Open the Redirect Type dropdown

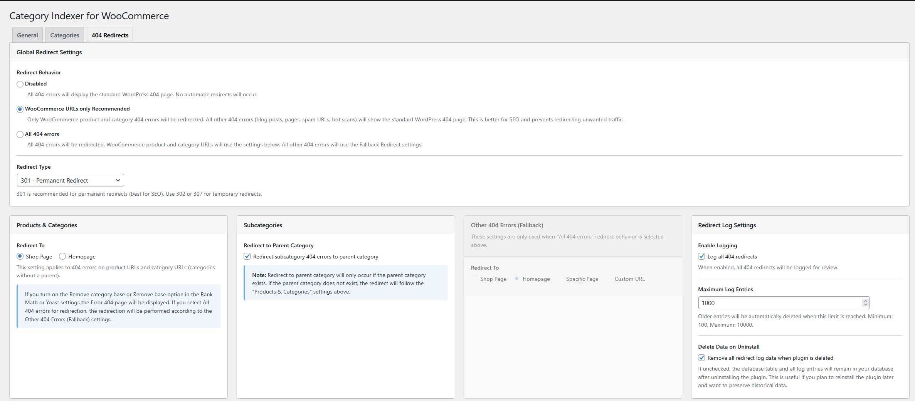click(70, 180)
